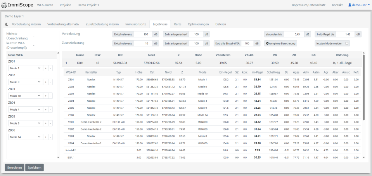Toggle letzten Mode meiden checkbox
The width and height of the screenshot is (372, 176).
click(347, 44)
